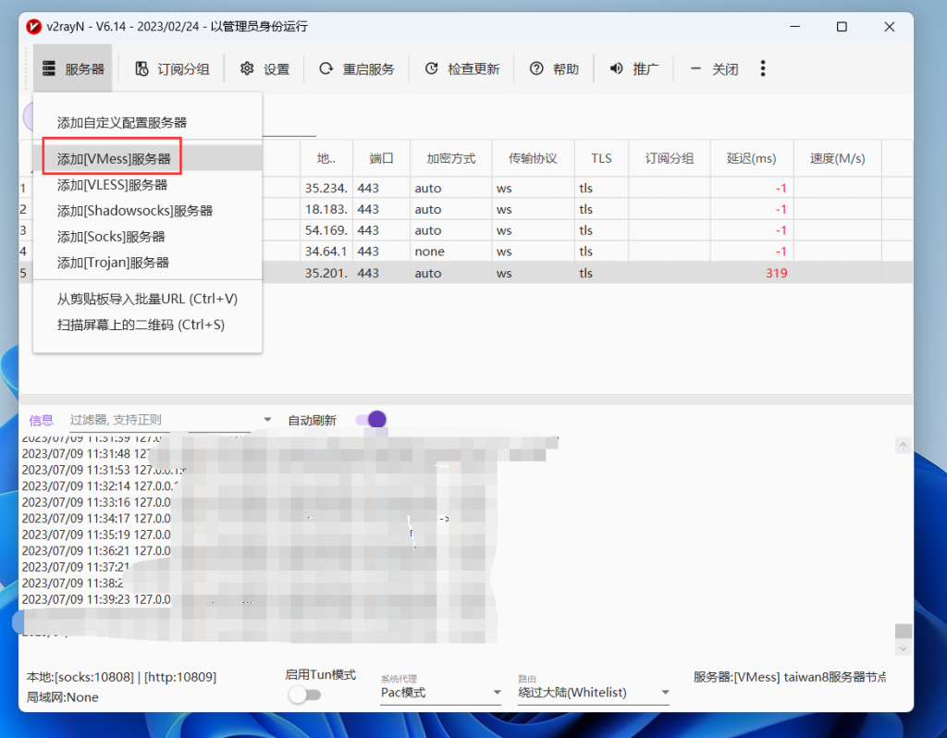Close the v2rayN window
Screen dimensions: 947x738
coord(889,27)
